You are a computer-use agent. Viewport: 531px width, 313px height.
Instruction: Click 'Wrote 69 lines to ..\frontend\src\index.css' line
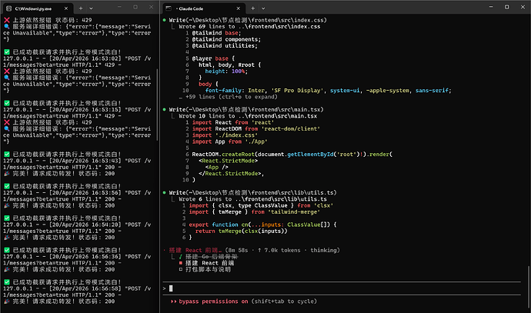point(249,26)
